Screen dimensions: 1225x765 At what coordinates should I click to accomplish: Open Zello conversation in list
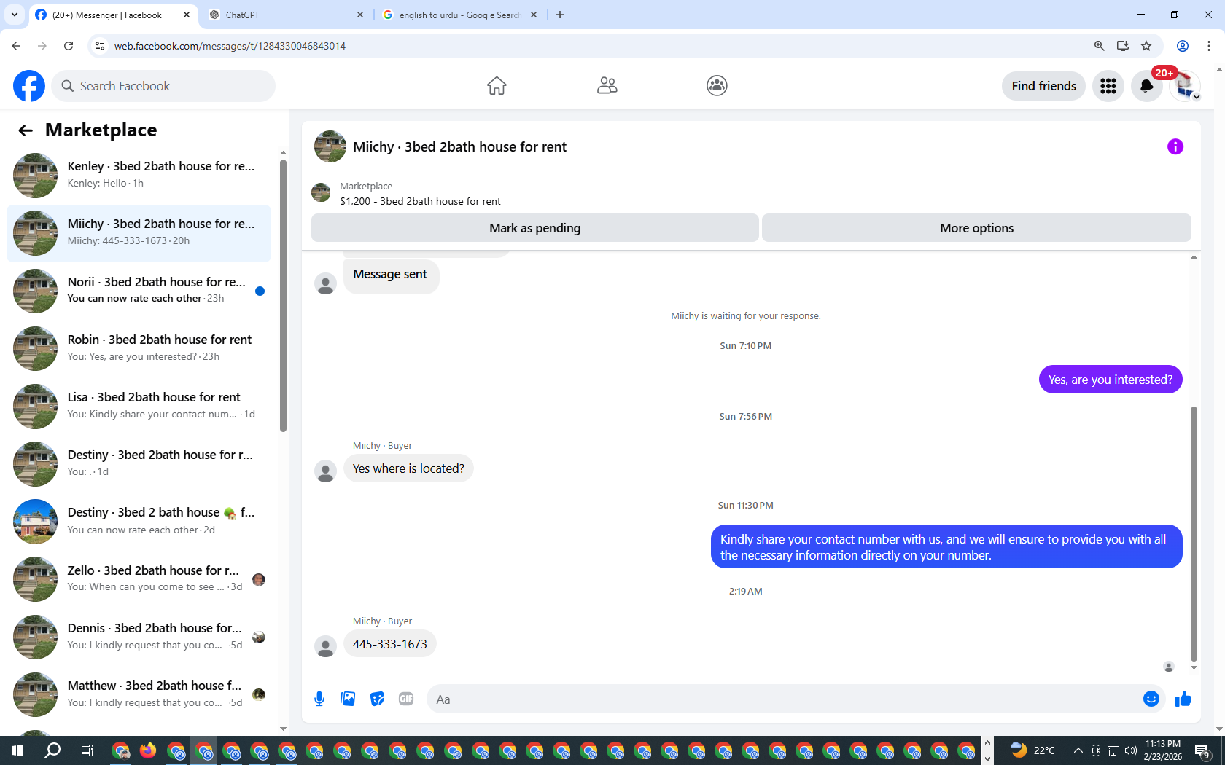pyautogui.click(x=139, y=579)
